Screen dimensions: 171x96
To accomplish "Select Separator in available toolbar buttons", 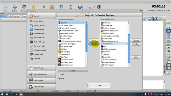I will tap(72, 23).
